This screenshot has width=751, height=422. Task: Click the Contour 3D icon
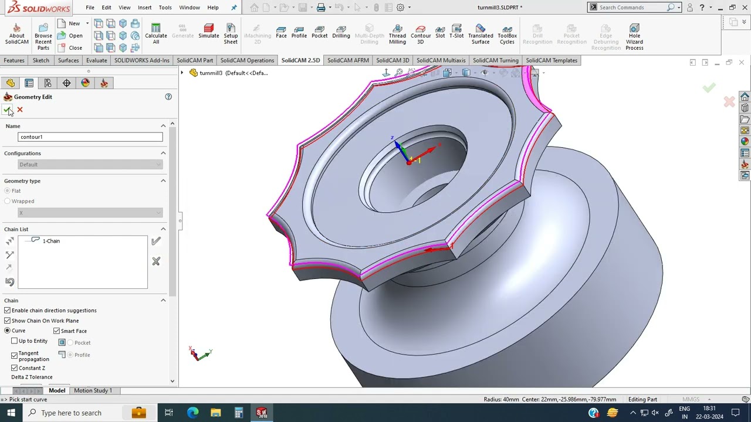[420, 35]
